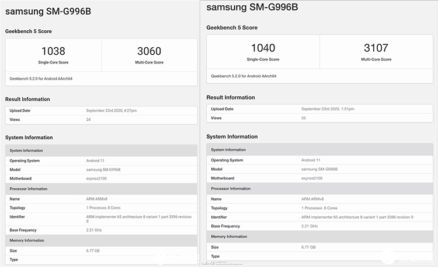Click Android 11 value in right panel
This screenshot has width=438, height=267.
tap(311, 160)
